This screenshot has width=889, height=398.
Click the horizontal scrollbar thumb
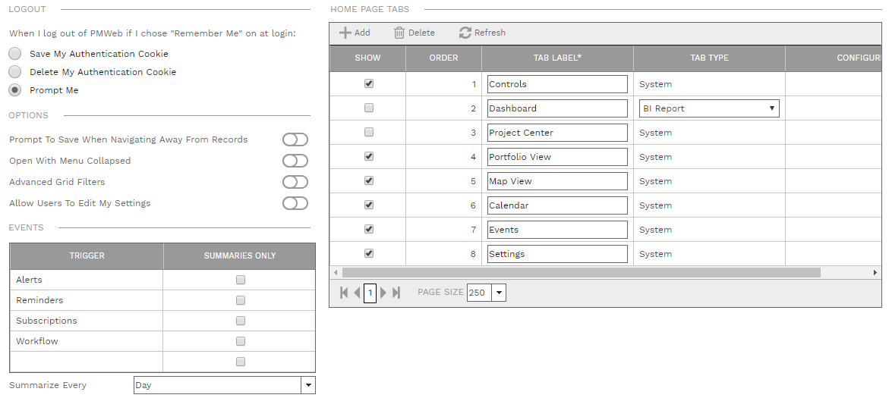(x=581, y=273)
